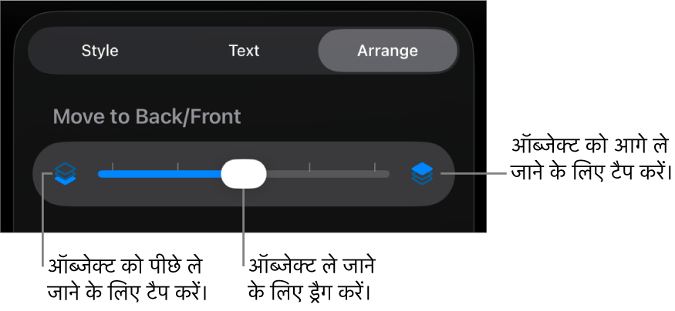Viewport: 675px width, 311px height.
Task: Click the far left end of slider track
Action: coord(100,174)
